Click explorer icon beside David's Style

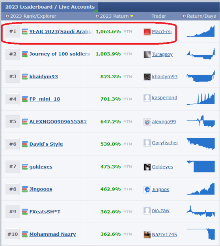[x=25, y=144]
